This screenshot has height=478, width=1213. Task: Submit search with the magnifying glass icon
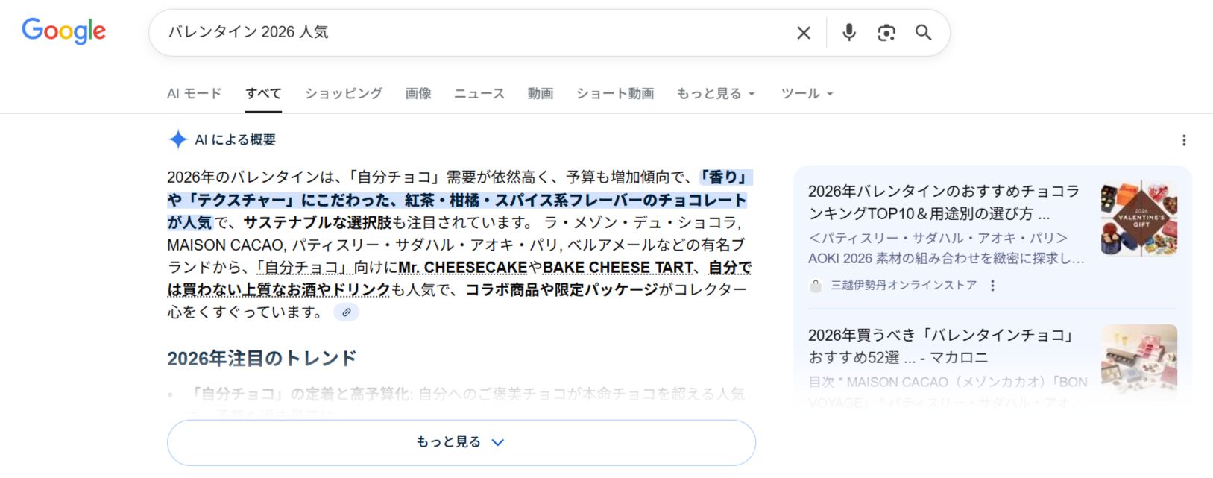[x=923, y=33]
